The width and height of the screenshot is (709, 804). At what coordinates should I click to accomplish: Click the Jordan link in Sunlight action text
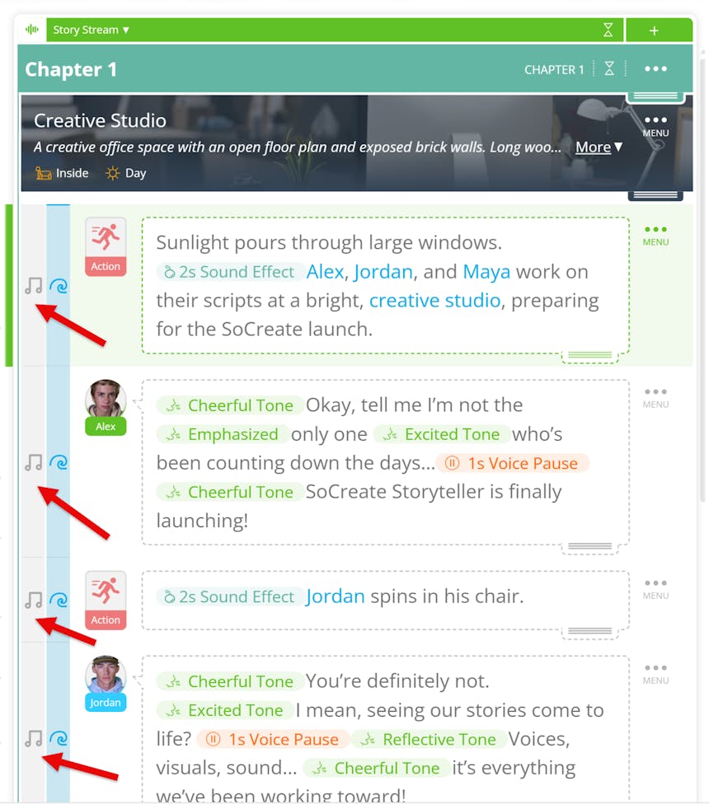pyautogui.click(x=383, y=272)
